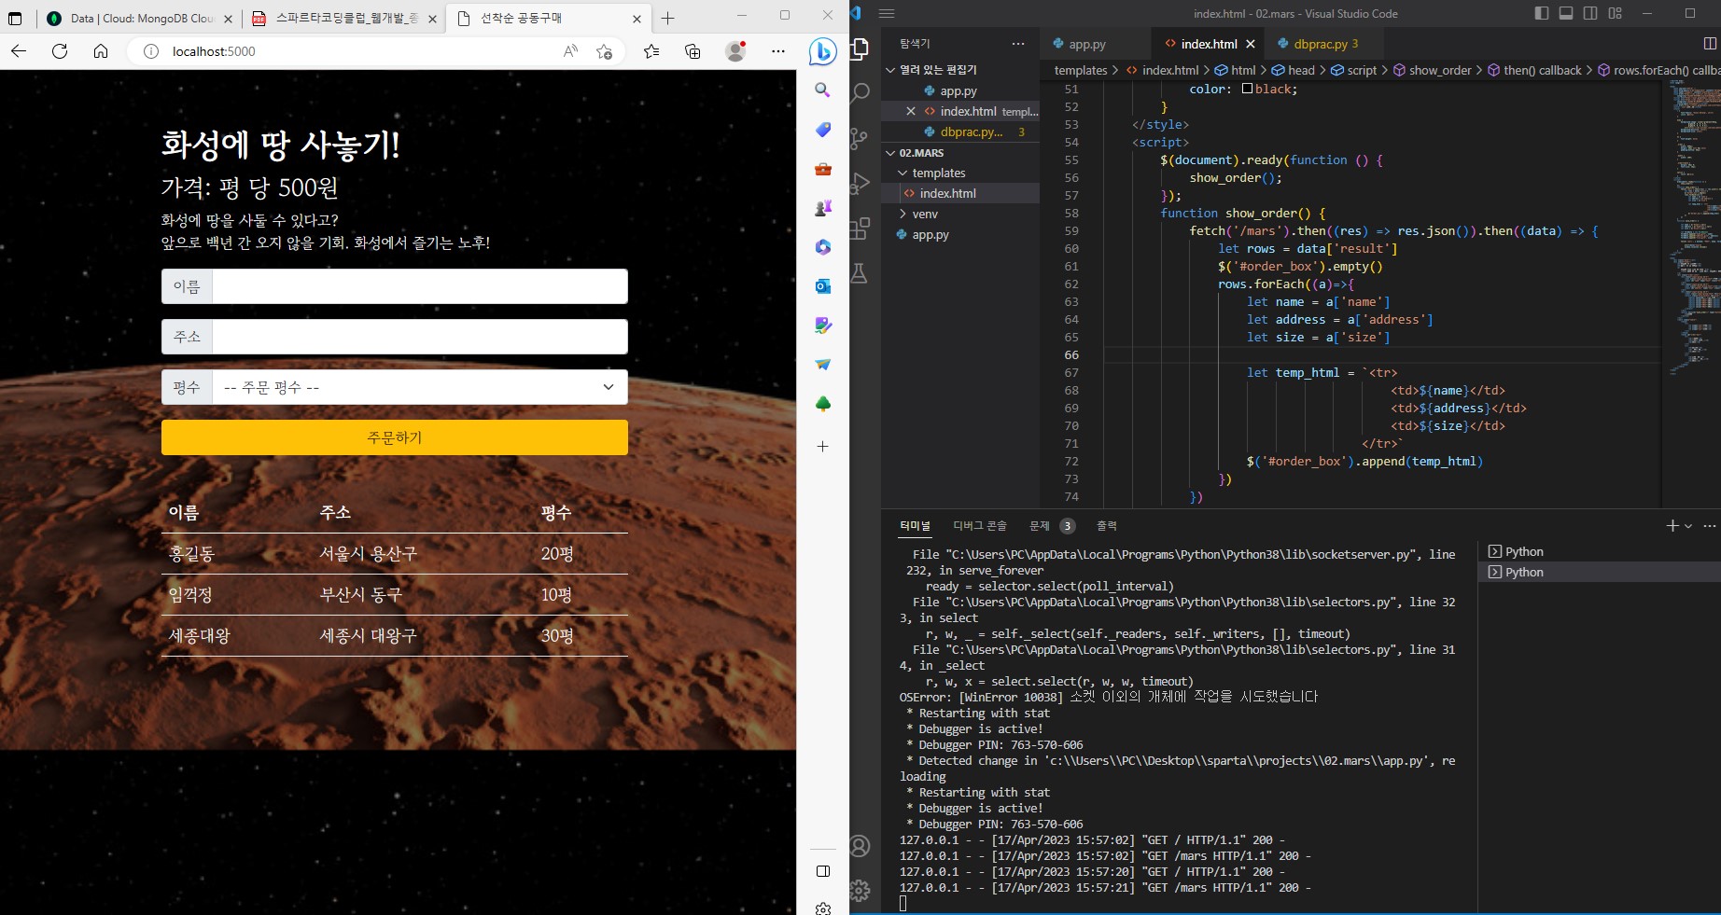Close the index.html editor tab
This screenshot has height=915, width=1721.
pos(1251,44)
